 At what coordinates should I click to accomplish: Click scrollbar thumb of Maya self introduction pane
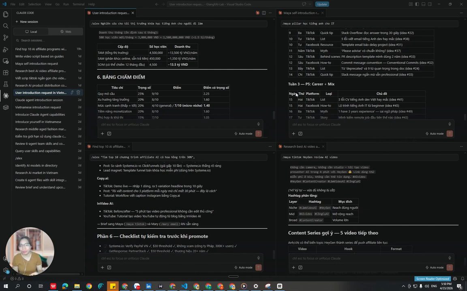coord(465,117)
